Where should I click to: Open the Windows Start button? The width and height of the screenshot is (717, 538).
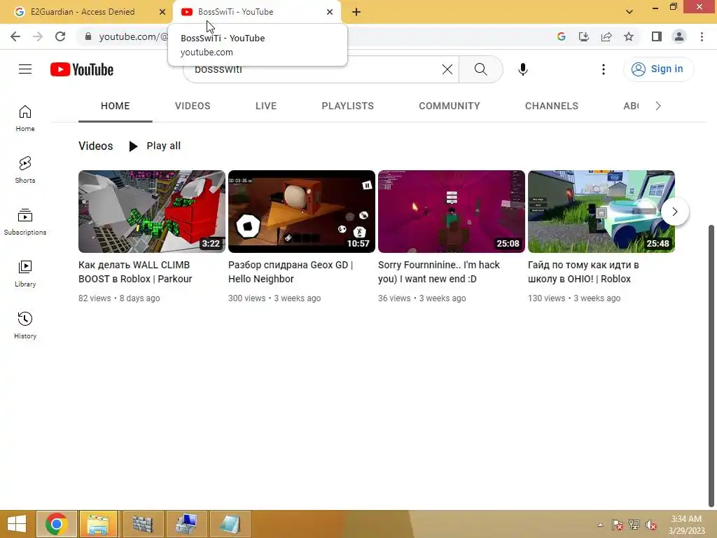point(17,524)
